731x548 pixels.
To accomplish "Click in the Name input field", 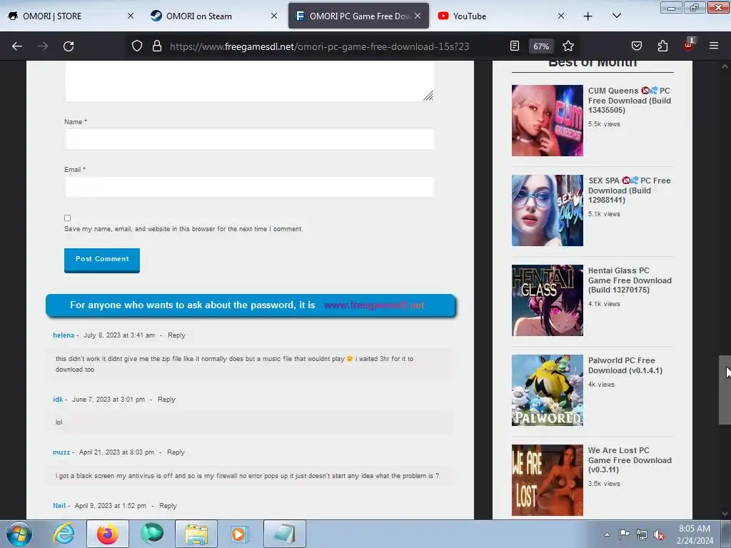I will click(x=249, y=139).
